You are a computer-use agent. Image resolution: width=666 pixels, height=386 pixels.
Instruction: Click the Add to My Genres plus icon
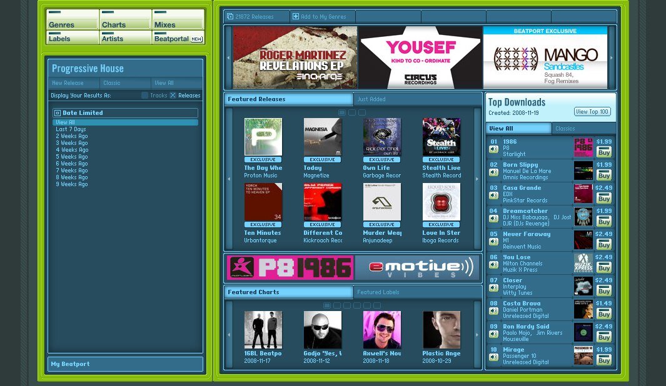[296, 16]
